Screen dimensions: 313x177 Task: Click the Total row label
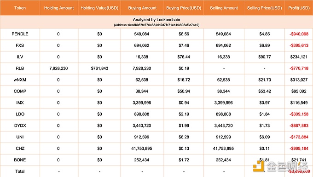tap(20, 171)
